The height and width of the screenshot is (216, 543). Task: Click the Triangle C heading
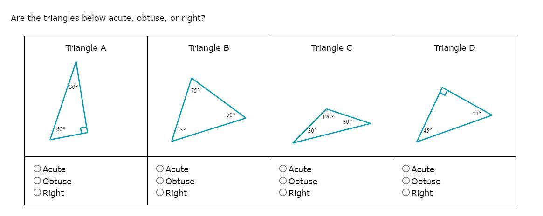pos(331,48)
